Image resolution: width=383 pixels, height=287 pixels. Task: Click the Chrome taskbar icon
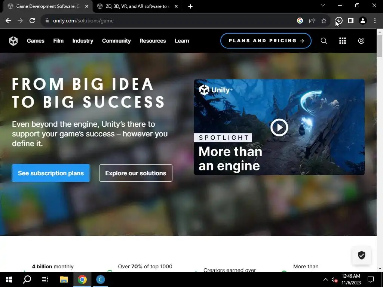click(x=82, y=280)
